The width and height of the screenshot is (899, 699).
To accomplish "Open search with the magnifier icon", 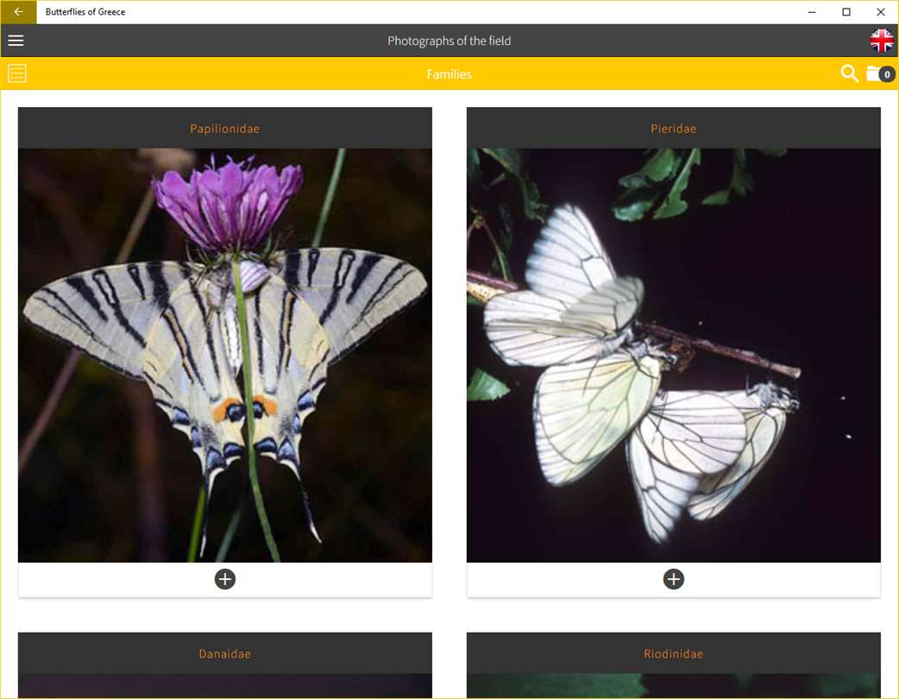I will [849, 73].
